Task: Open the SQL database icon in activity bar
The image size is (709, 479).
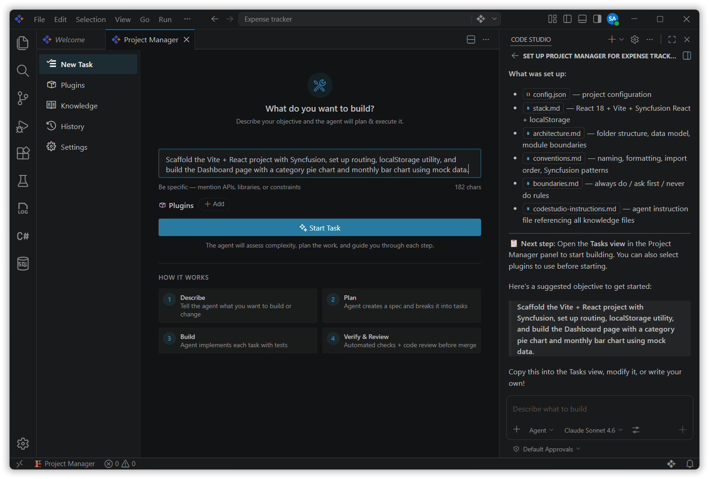Action: pyautogui.click(x=23, y=264)
